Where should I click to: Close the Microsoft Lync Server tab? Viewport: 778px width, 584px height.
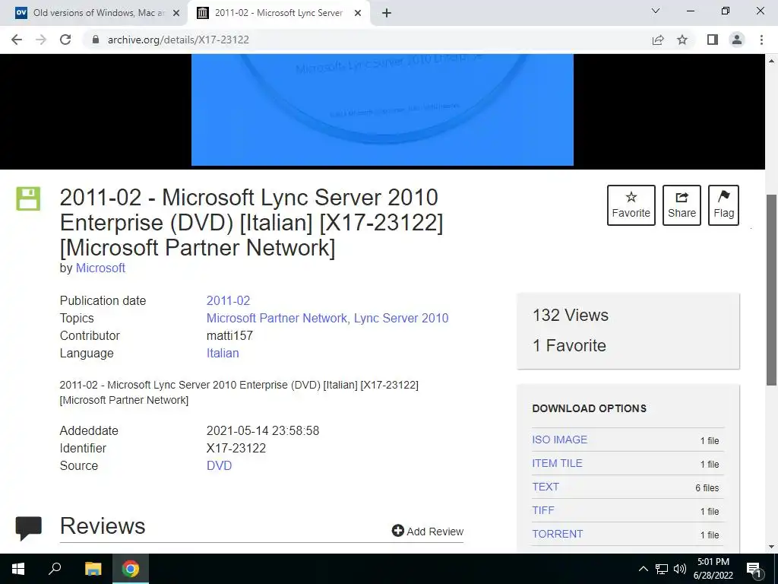357,13
